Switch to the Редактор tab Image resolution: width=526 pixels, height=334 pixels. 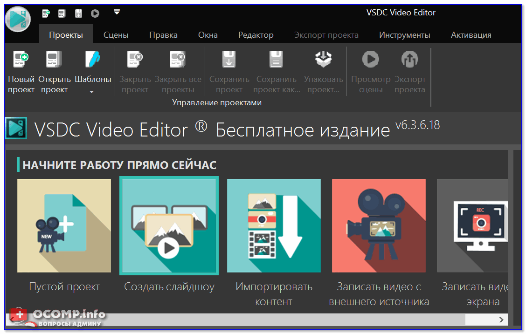click(256, 35)
